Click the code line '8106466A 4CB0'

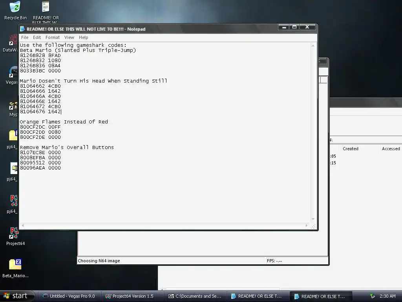pos(40,96)
